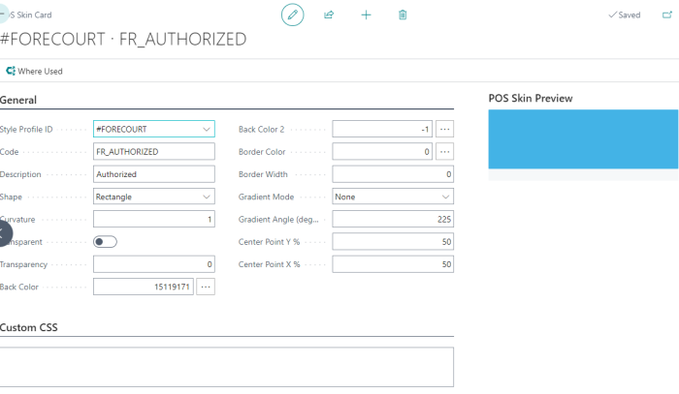Click the trash delete icon

403,15
